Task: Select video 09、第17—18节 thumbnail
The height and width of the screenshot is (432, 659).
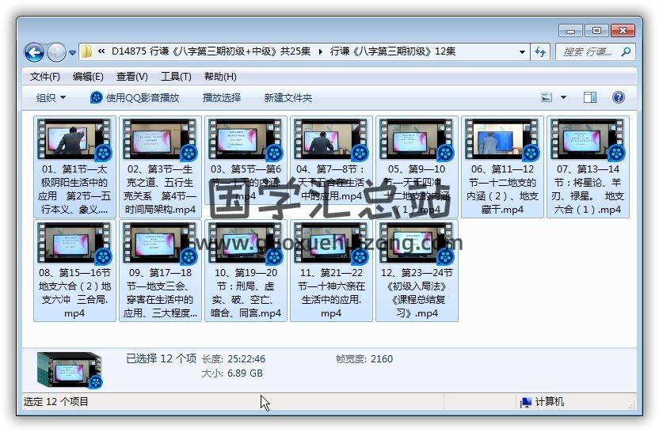Action: click(160, 243)
